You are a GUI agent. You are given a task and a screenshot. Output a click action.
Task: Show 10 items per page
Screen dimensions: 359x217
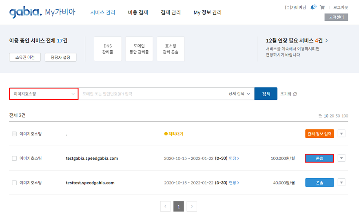(326, 116)
